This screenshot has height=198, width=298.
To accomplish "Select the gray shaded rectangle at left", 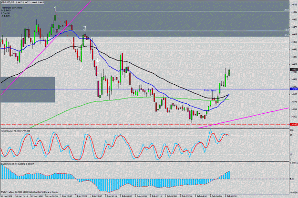I will point(28,89).
